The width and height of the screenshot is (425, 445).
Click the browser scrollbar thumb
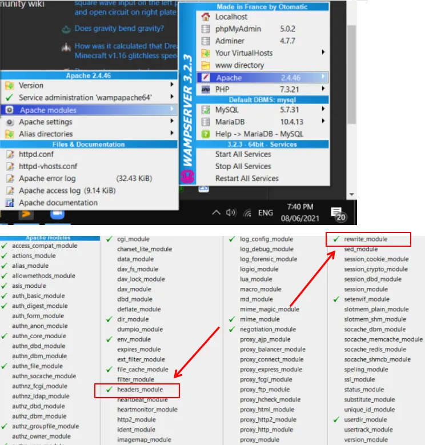coord(351,74)
